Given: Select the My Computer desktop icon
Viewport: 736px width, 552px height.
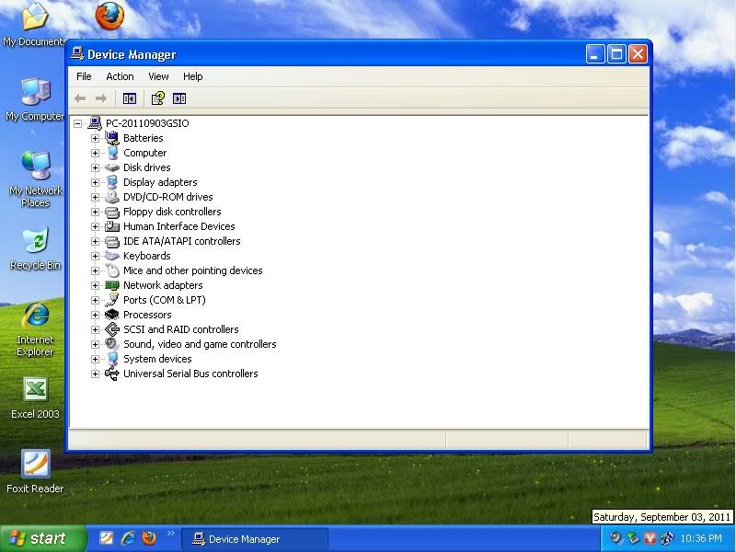Looking at the screenshot, I should pos(35,99).
